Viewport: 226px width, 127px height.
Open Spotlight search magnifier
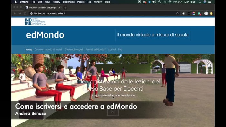(x=200, y=2)
